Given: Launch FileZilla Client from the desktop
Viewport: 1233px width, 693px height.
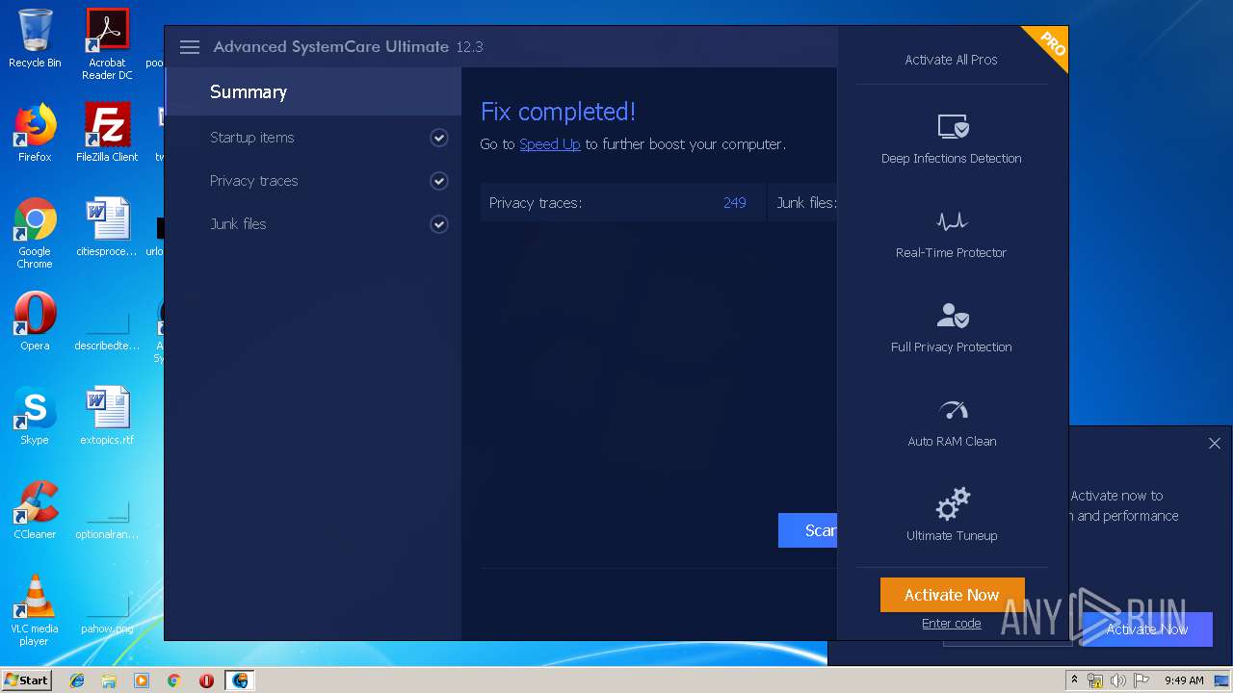Looking at the screenshot, I should click(107, 133).
